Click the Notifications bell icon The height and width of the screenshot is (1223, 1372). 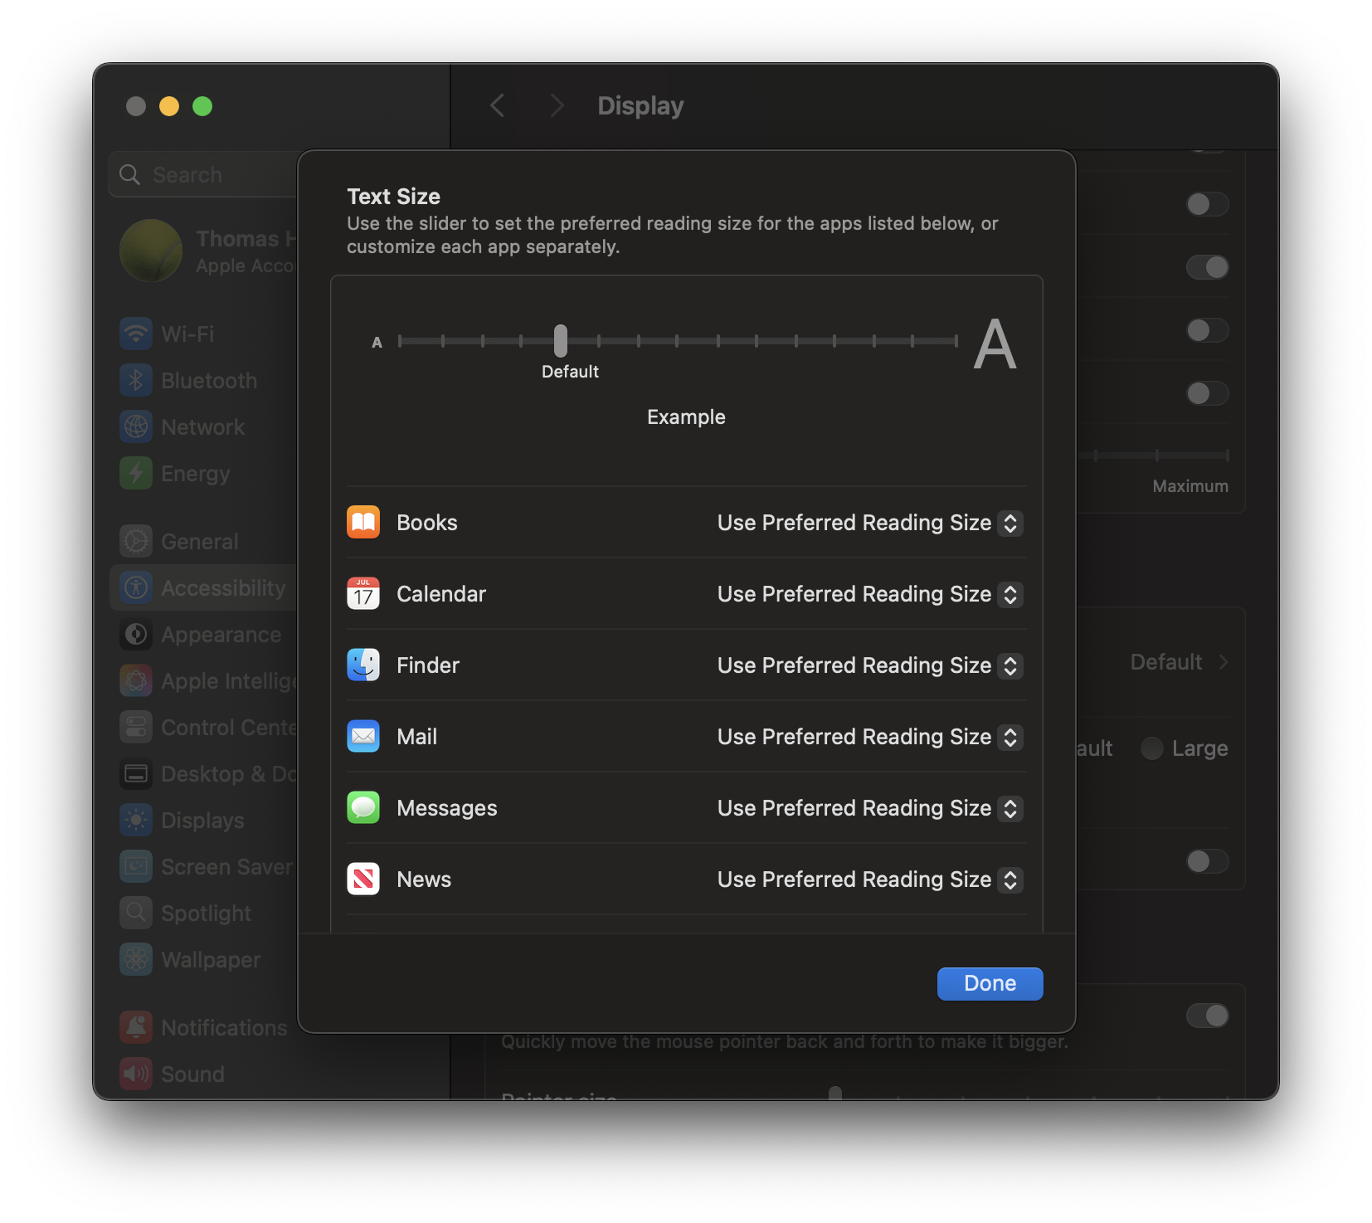coord(136,1027)
